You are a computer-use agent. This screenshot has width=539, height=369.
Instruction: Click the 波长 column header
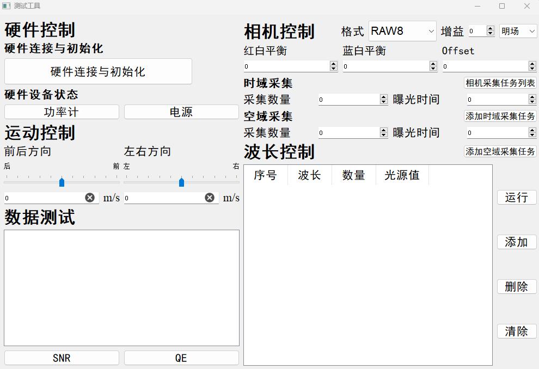click(x=309, y=175)
